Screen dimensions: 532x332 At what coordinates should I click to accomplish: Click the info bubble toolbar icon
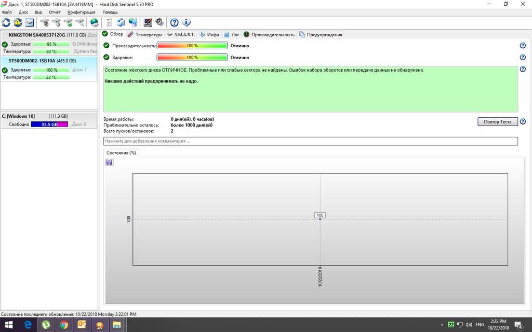187,23
